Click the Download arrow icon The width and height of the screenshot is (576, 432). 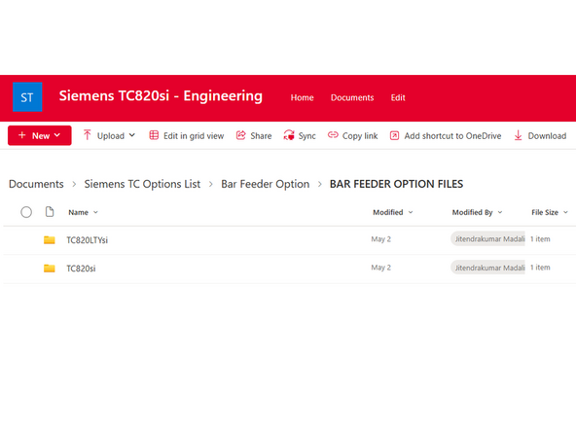pos(518,135)
